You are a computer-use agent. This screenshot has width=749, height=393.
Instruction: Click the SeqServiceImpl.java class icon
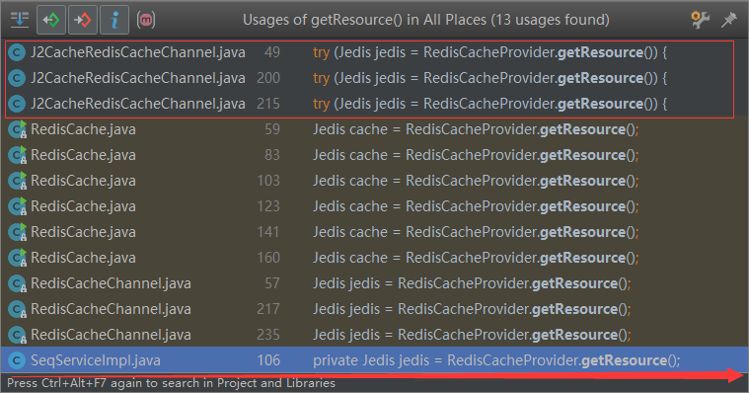(17, 360)
